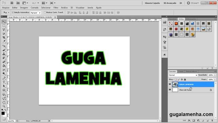Select the Hand tool

pyautogui.click(x=4, y=102)
